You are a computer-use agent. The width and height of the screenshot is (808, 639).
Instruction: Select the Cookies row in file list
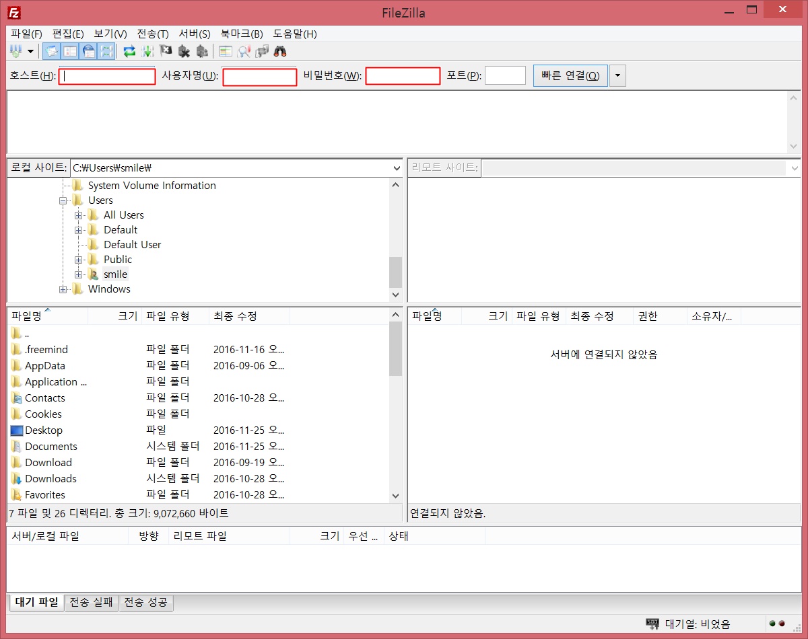pos(198,414)
